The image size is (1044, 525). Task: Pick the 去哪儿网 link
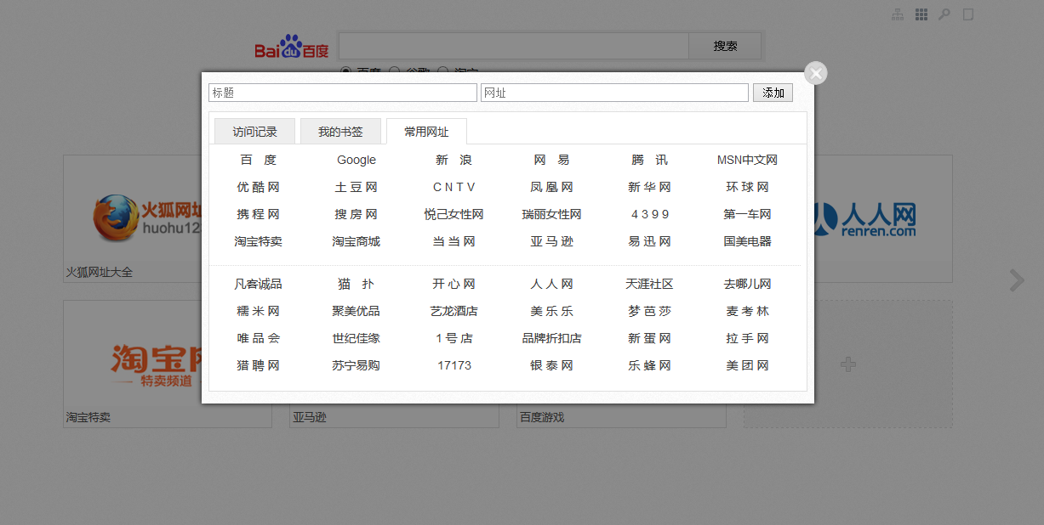[748, 284]
